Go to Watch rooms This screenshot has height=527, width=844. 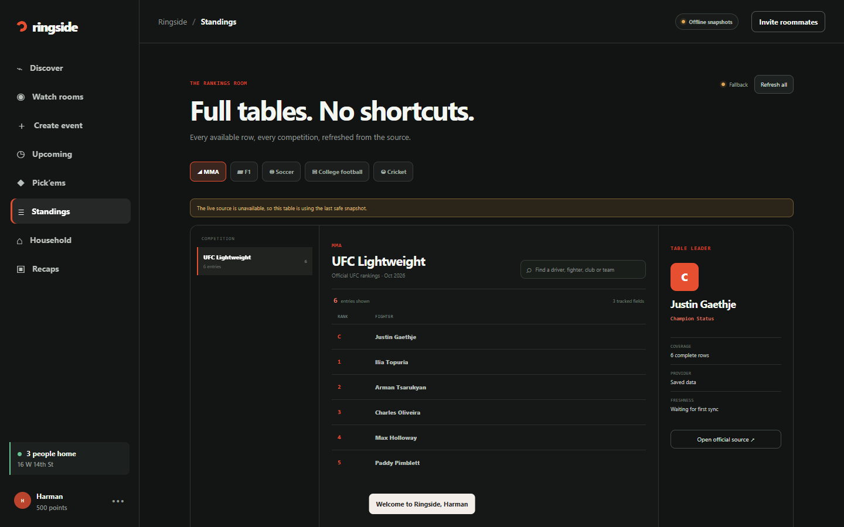(70, 97)
